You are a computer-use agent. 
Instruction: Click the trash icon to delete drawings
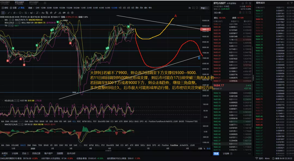pos(72,13)
